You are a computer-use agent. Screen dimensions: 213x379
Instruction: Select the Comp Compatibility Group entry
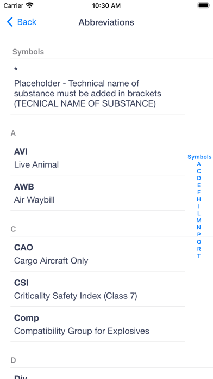pos(98,324)
